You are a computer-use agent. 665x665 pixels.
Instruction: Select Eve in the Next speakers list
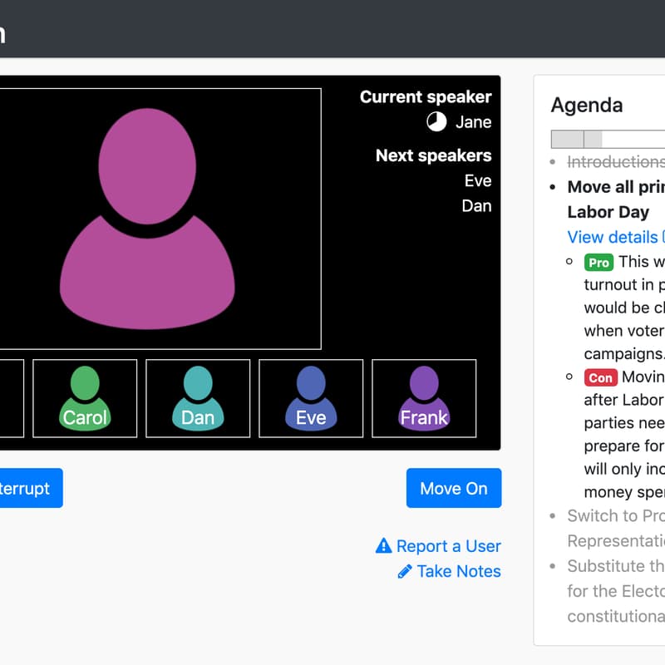click(478, 180)
